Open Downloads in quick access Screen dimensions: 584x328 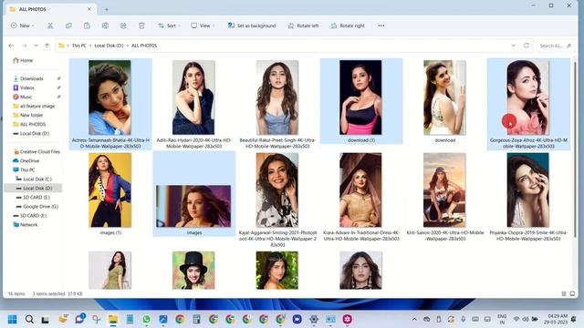tap(32, 78)
